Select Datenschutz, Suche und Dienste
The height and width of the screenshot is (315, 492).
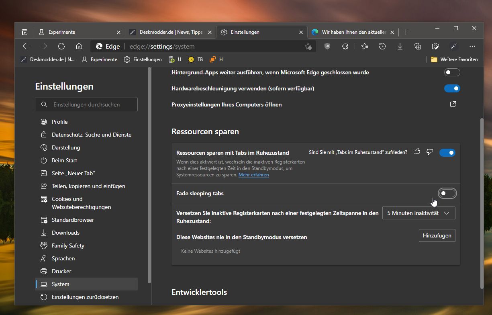click(86, 135)
